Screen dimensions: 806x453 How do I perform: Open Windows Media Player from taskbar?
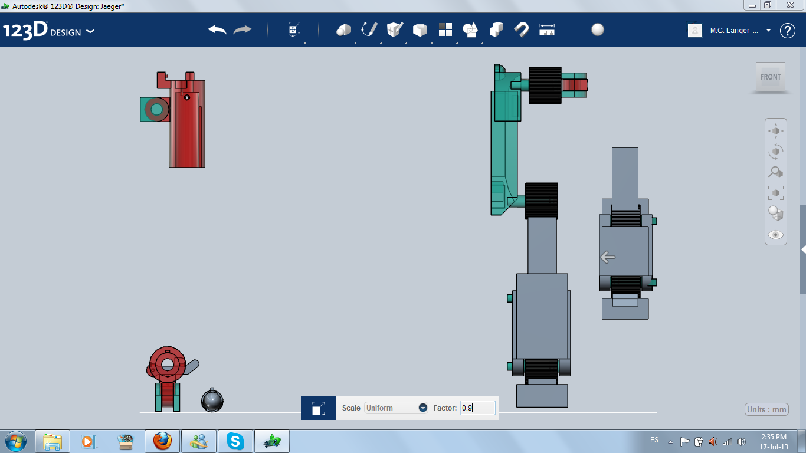coord(89,441)
